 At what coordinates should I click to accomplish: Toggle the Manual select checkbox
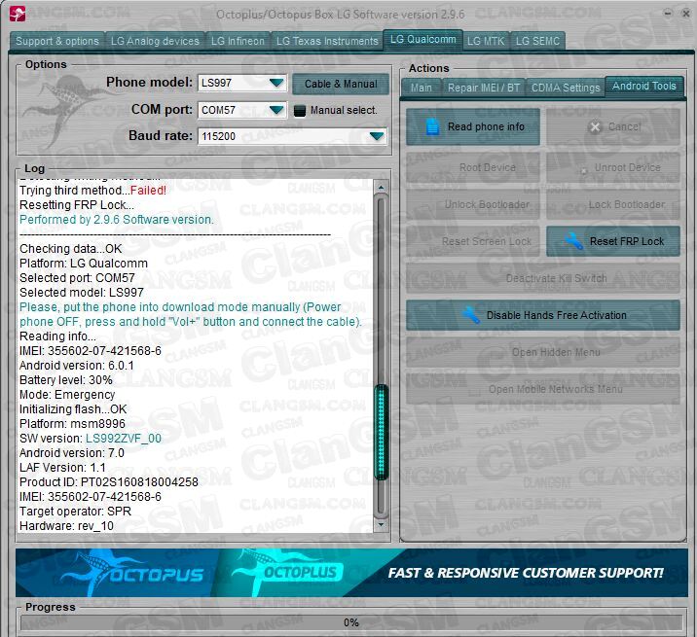tap(300, 110)
